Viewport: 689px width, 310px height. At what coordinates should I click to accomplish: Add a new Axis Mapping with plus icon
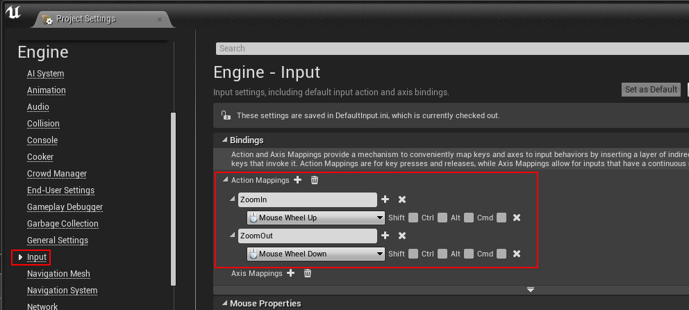291,273
